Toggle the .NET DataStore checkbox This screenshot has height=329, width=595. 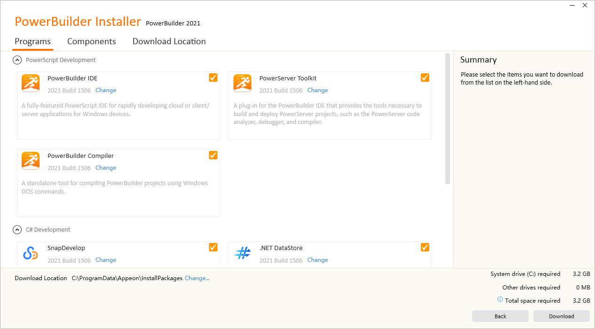click(x=425, y=247)
